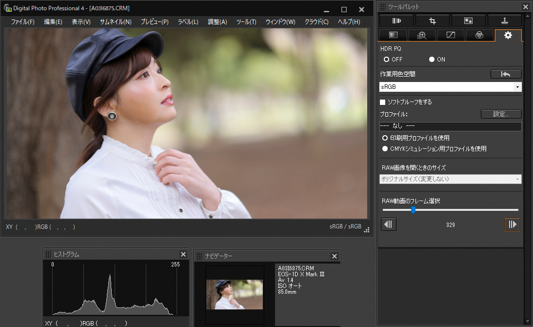
Task: Expand the sRGB working color space dropdown
Action: point(516,87)
